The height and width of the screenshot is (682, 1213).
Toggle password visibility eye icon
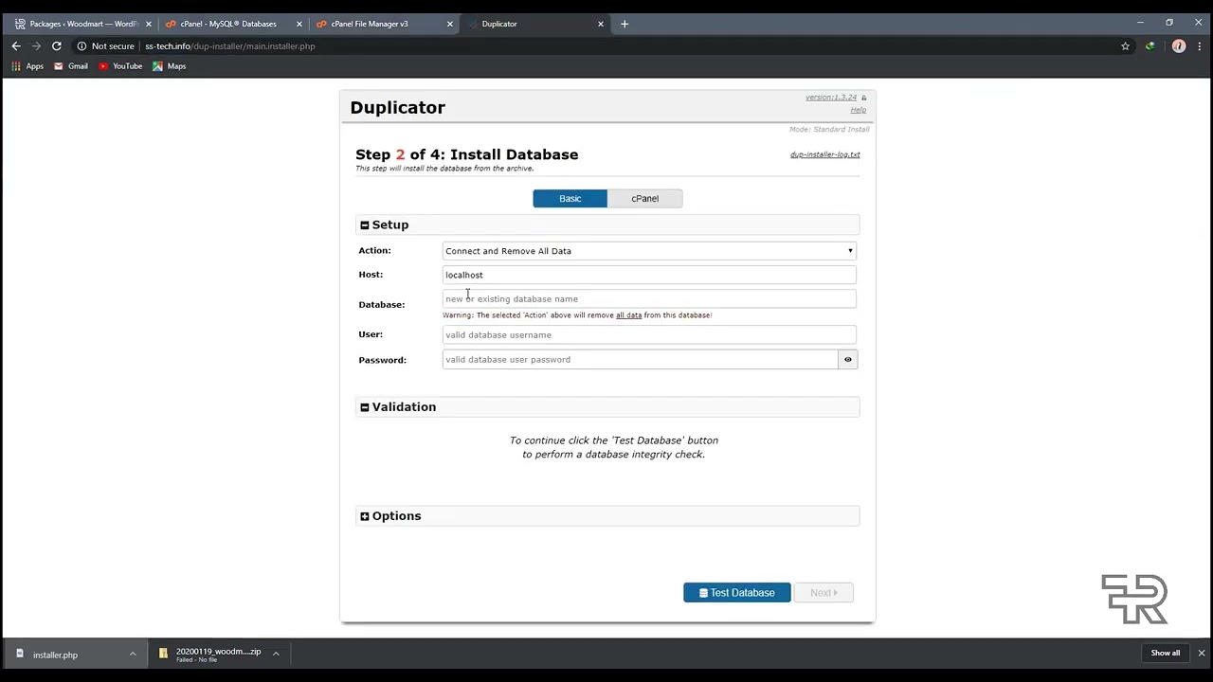tap(848, 360)
